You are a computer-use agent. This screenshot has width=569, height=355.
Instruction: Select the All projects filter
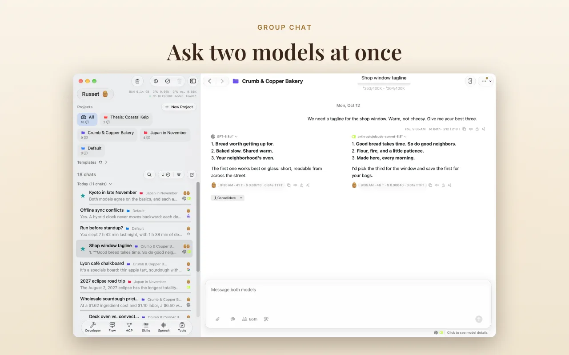pyautogui.click(x=87, y=119)
